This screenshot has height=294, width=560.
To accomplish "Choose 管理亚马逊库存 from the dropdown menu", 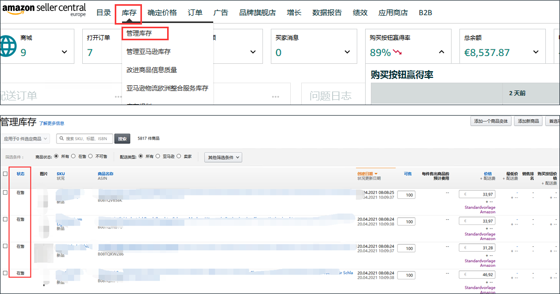I will click(148, 52).
